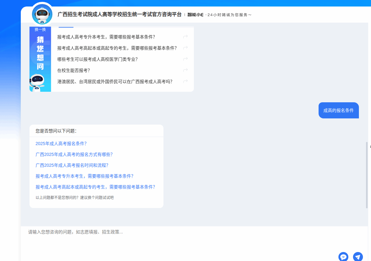Viewport: 371px width, 261px height.
Task: Click the chat bubble message icon
Action: point(343,257)
